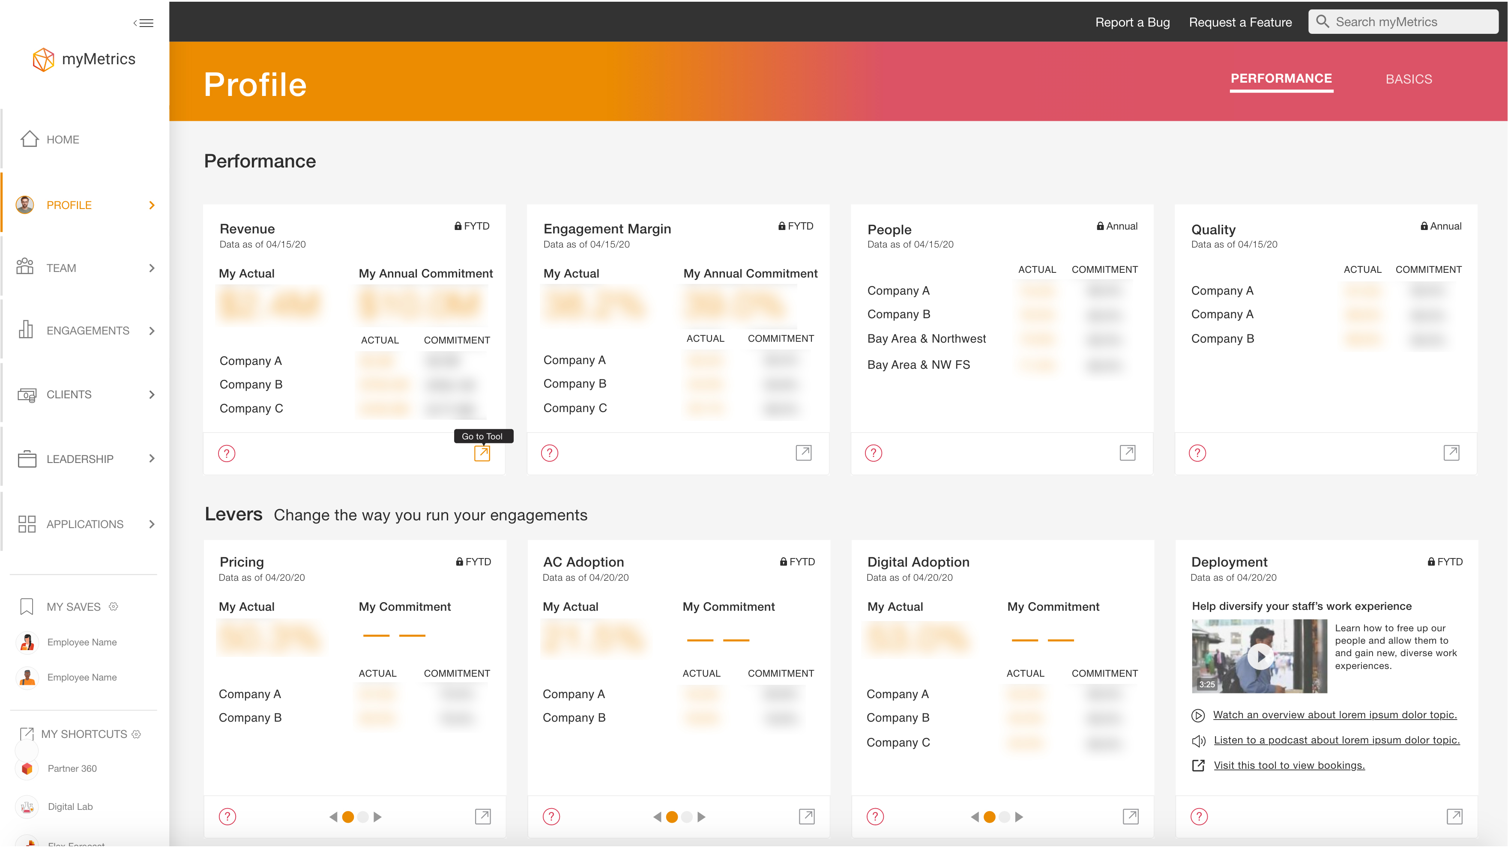Open the People card tool icon
1508x848 pixels.
coord(1128,452)
